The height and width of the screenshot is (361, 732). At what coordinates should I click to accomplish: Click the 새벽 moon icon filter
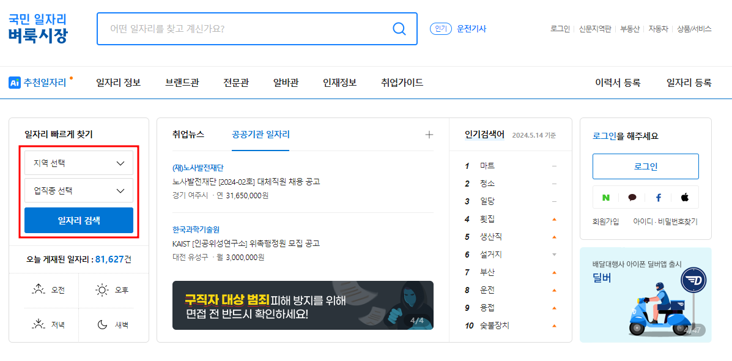click(103, 324)
